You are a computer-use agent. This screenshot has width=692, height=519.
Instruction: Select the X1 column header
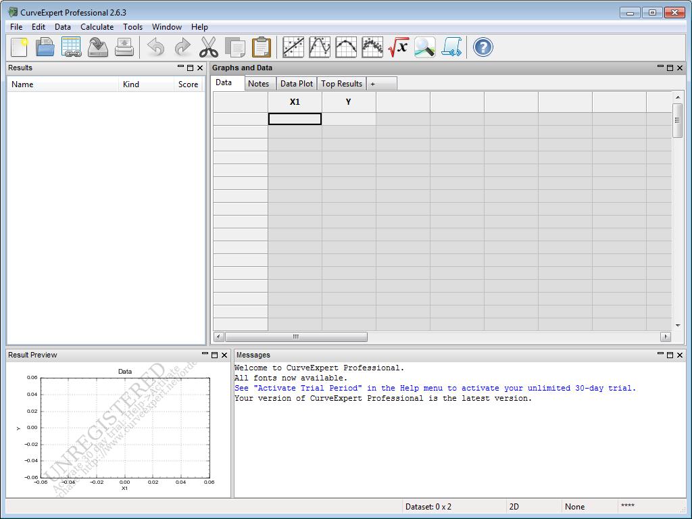[295, 102]
